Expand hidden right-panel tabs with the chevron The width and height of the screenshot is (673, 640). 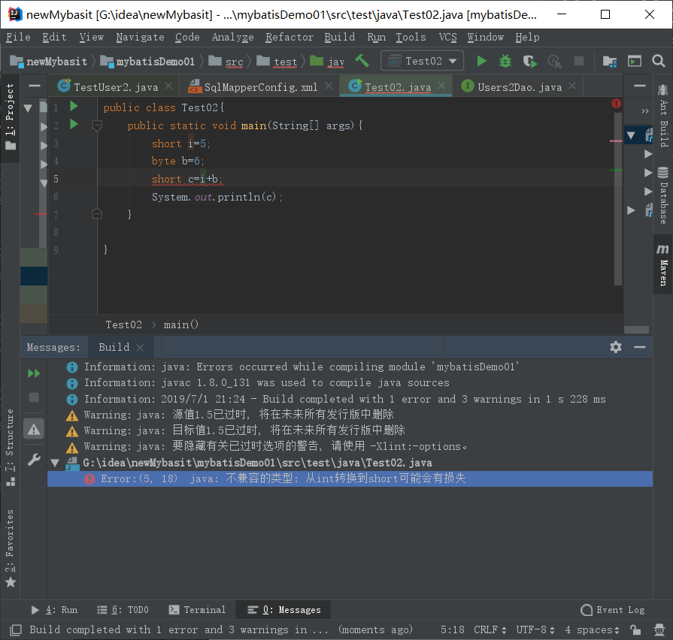click(x=644, y=111)
